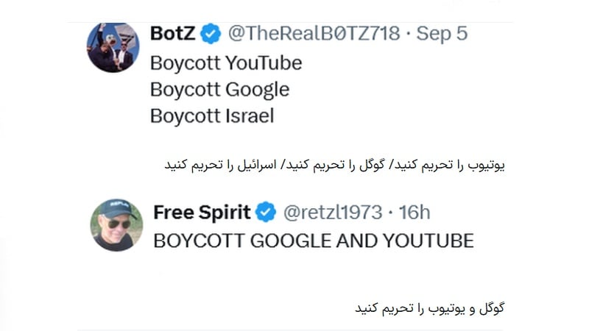
Task: Click the verified badge beside Free Spirit
Action: pyautogui.click(x=265, y=213)
